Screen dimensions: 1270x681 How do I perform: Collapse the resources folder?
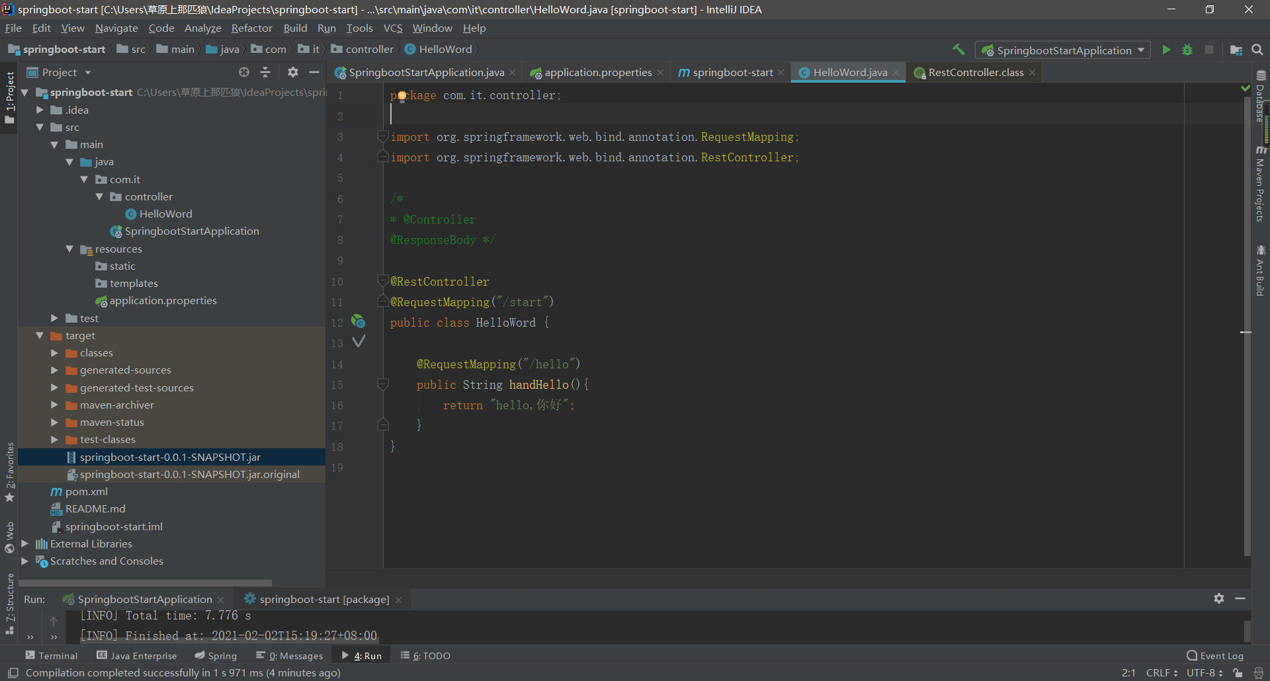coord(69,249)
